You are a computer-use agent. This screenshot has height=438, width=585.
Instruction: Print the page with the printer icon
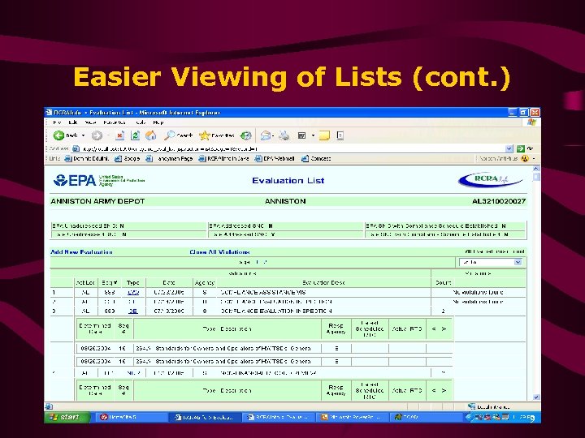(284, 135)
